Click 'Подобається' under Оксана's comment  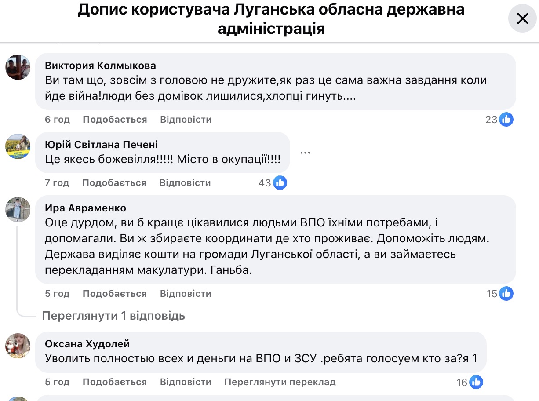click(114, 382)
